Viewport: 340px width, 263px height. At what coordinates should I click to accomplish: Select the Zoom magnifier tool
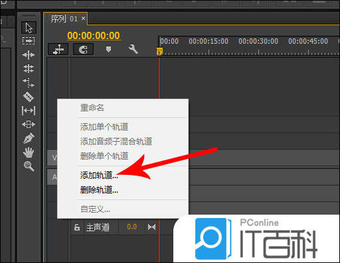[x=29, y=166]
